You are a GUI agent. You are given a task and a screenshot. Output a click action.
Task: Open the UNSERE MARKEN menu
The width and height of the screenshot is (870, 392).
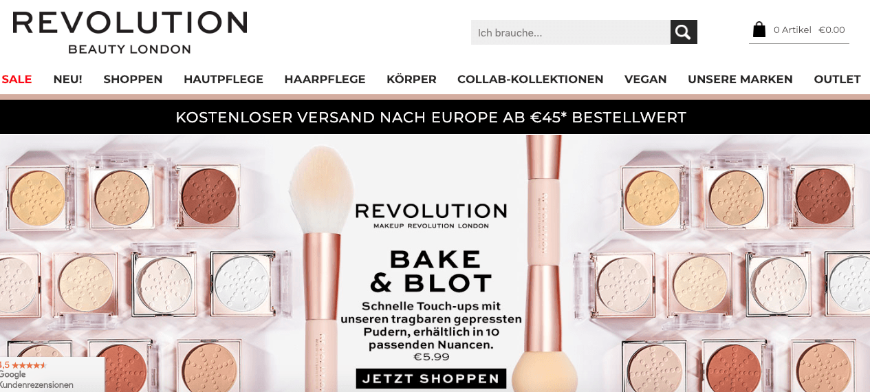(740, 79)
